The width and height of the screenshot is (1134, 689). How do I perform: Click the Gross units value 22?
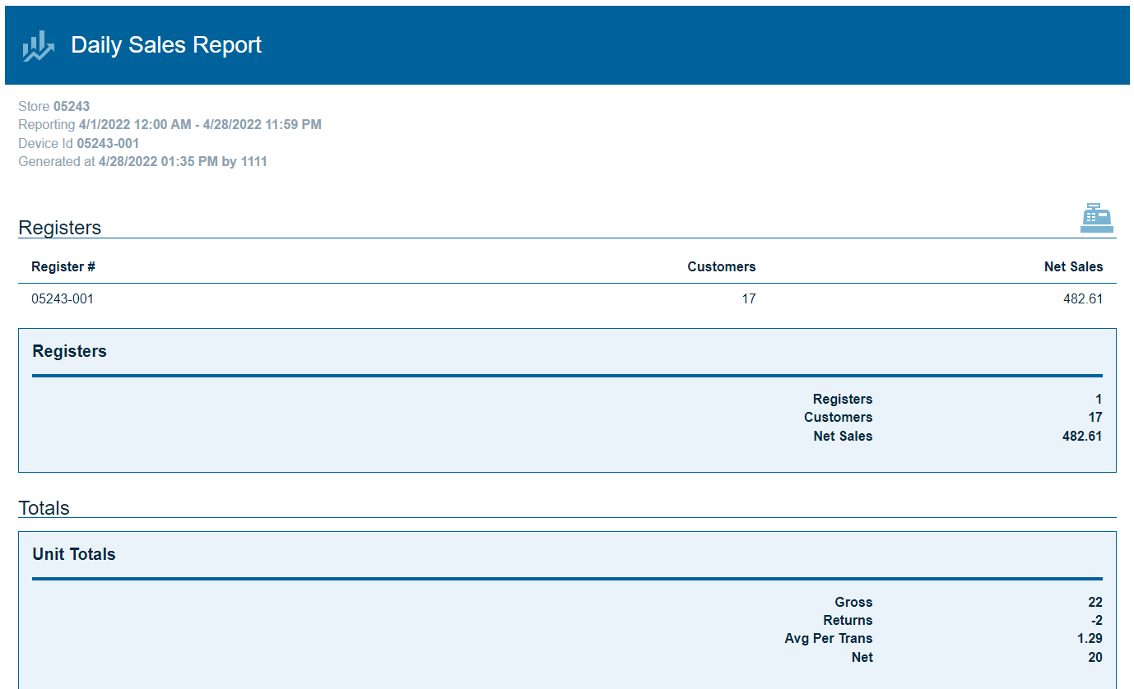[x=1094, y=603]
